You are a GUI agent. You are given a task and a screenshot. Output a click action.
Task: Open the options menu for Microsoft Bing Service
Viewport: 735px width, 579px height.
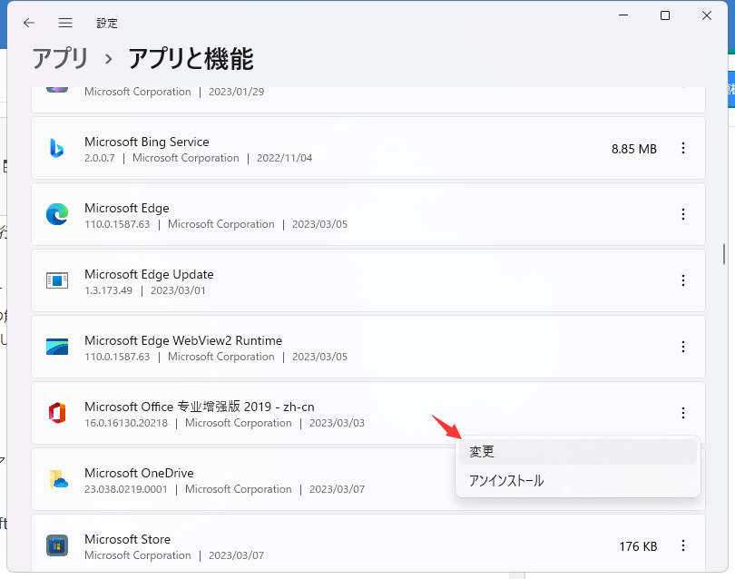683,149
